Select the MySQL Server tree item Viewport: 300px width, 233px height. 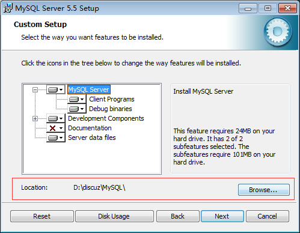pos(89,89)
